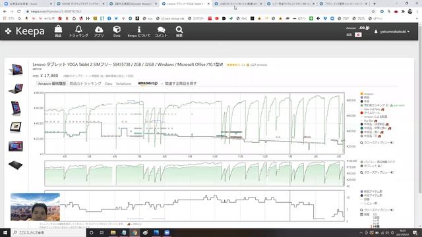
Task: Open the 商品 shopping bag icon in Keepa header
Action: click(x=58, y=31)
